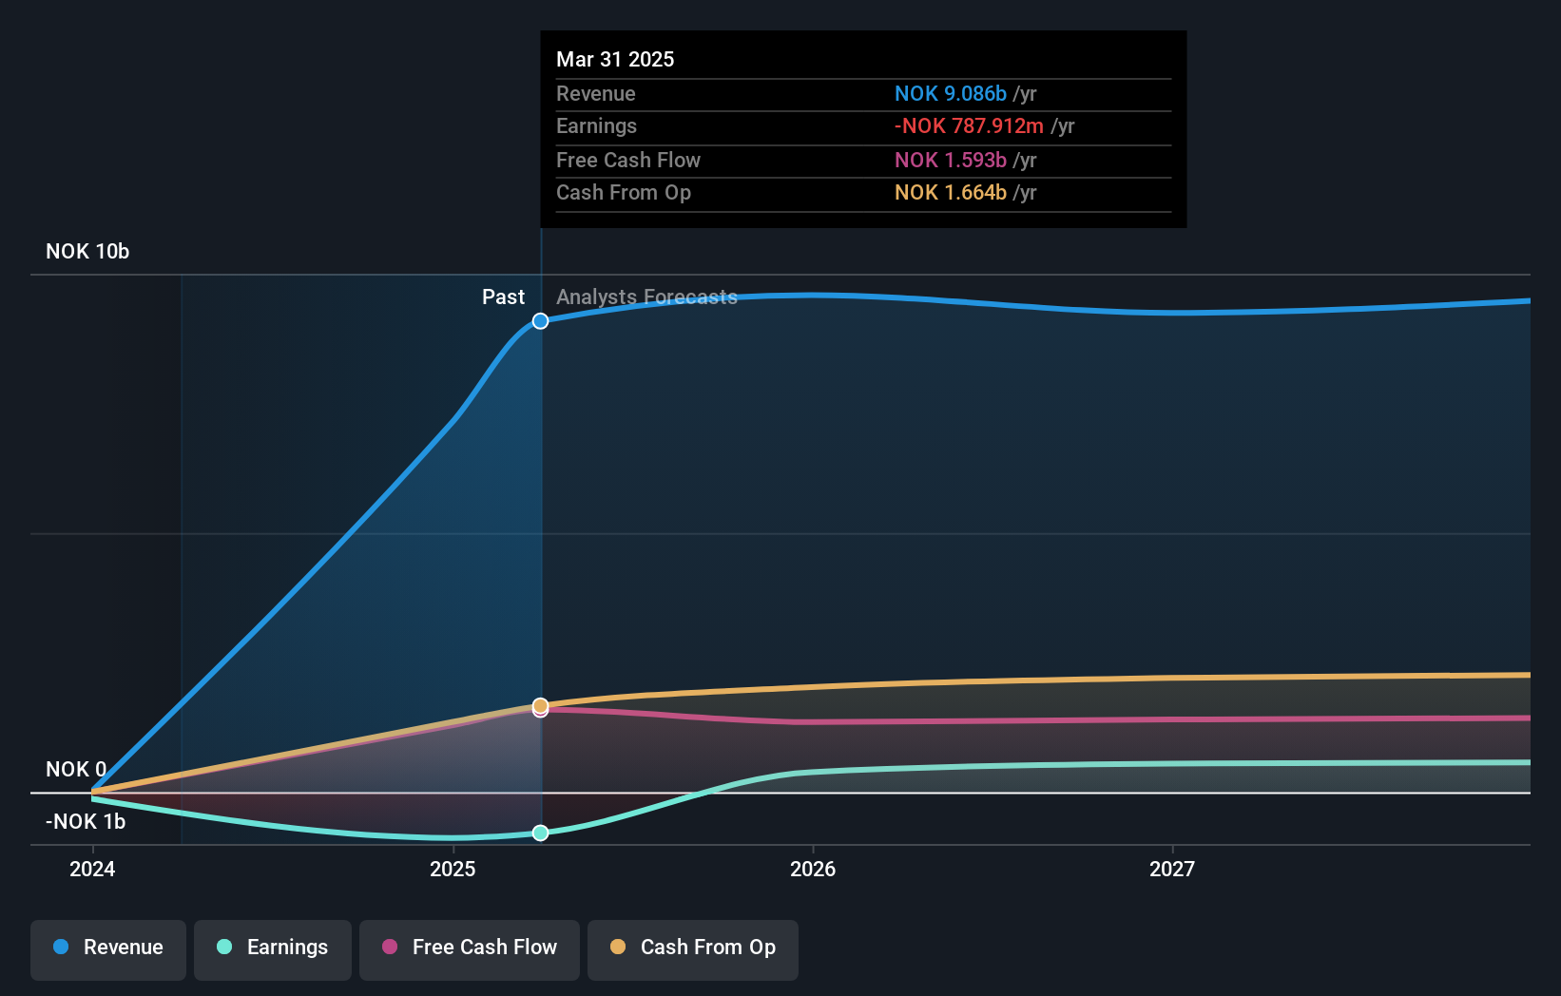This screenshot has width=1561, height=996.
Task: Click the pink dot in the Free Cash Flow legend
Action: (x=390, y=947)
